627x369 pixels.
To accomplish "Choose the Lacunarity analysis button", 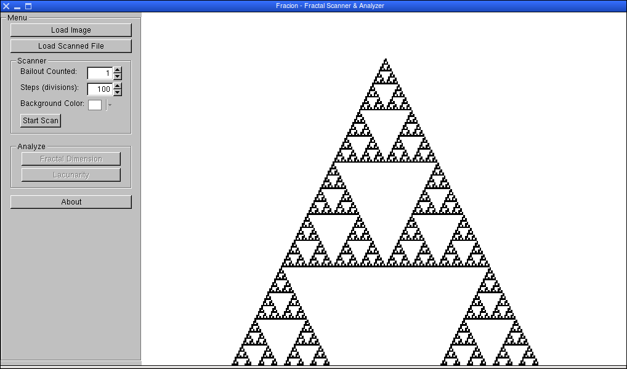I will (71, 175).
